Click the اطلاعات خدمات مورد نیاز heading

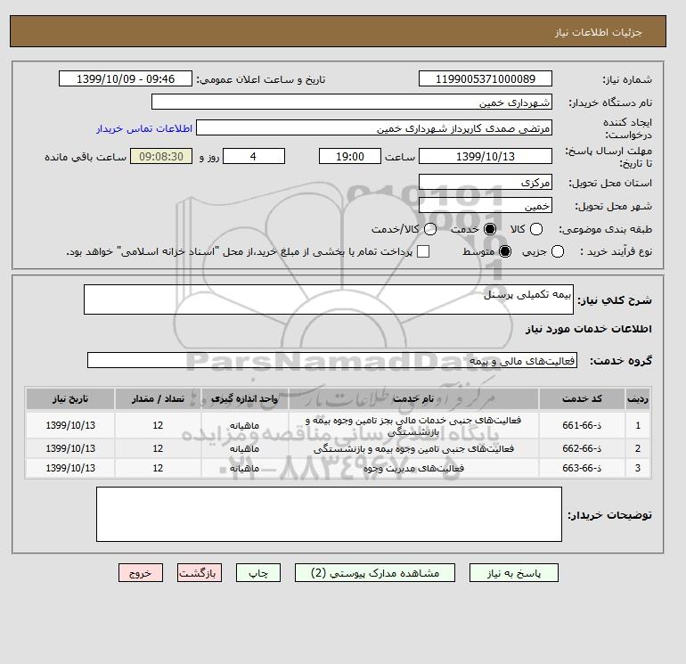tap(588, 329)
